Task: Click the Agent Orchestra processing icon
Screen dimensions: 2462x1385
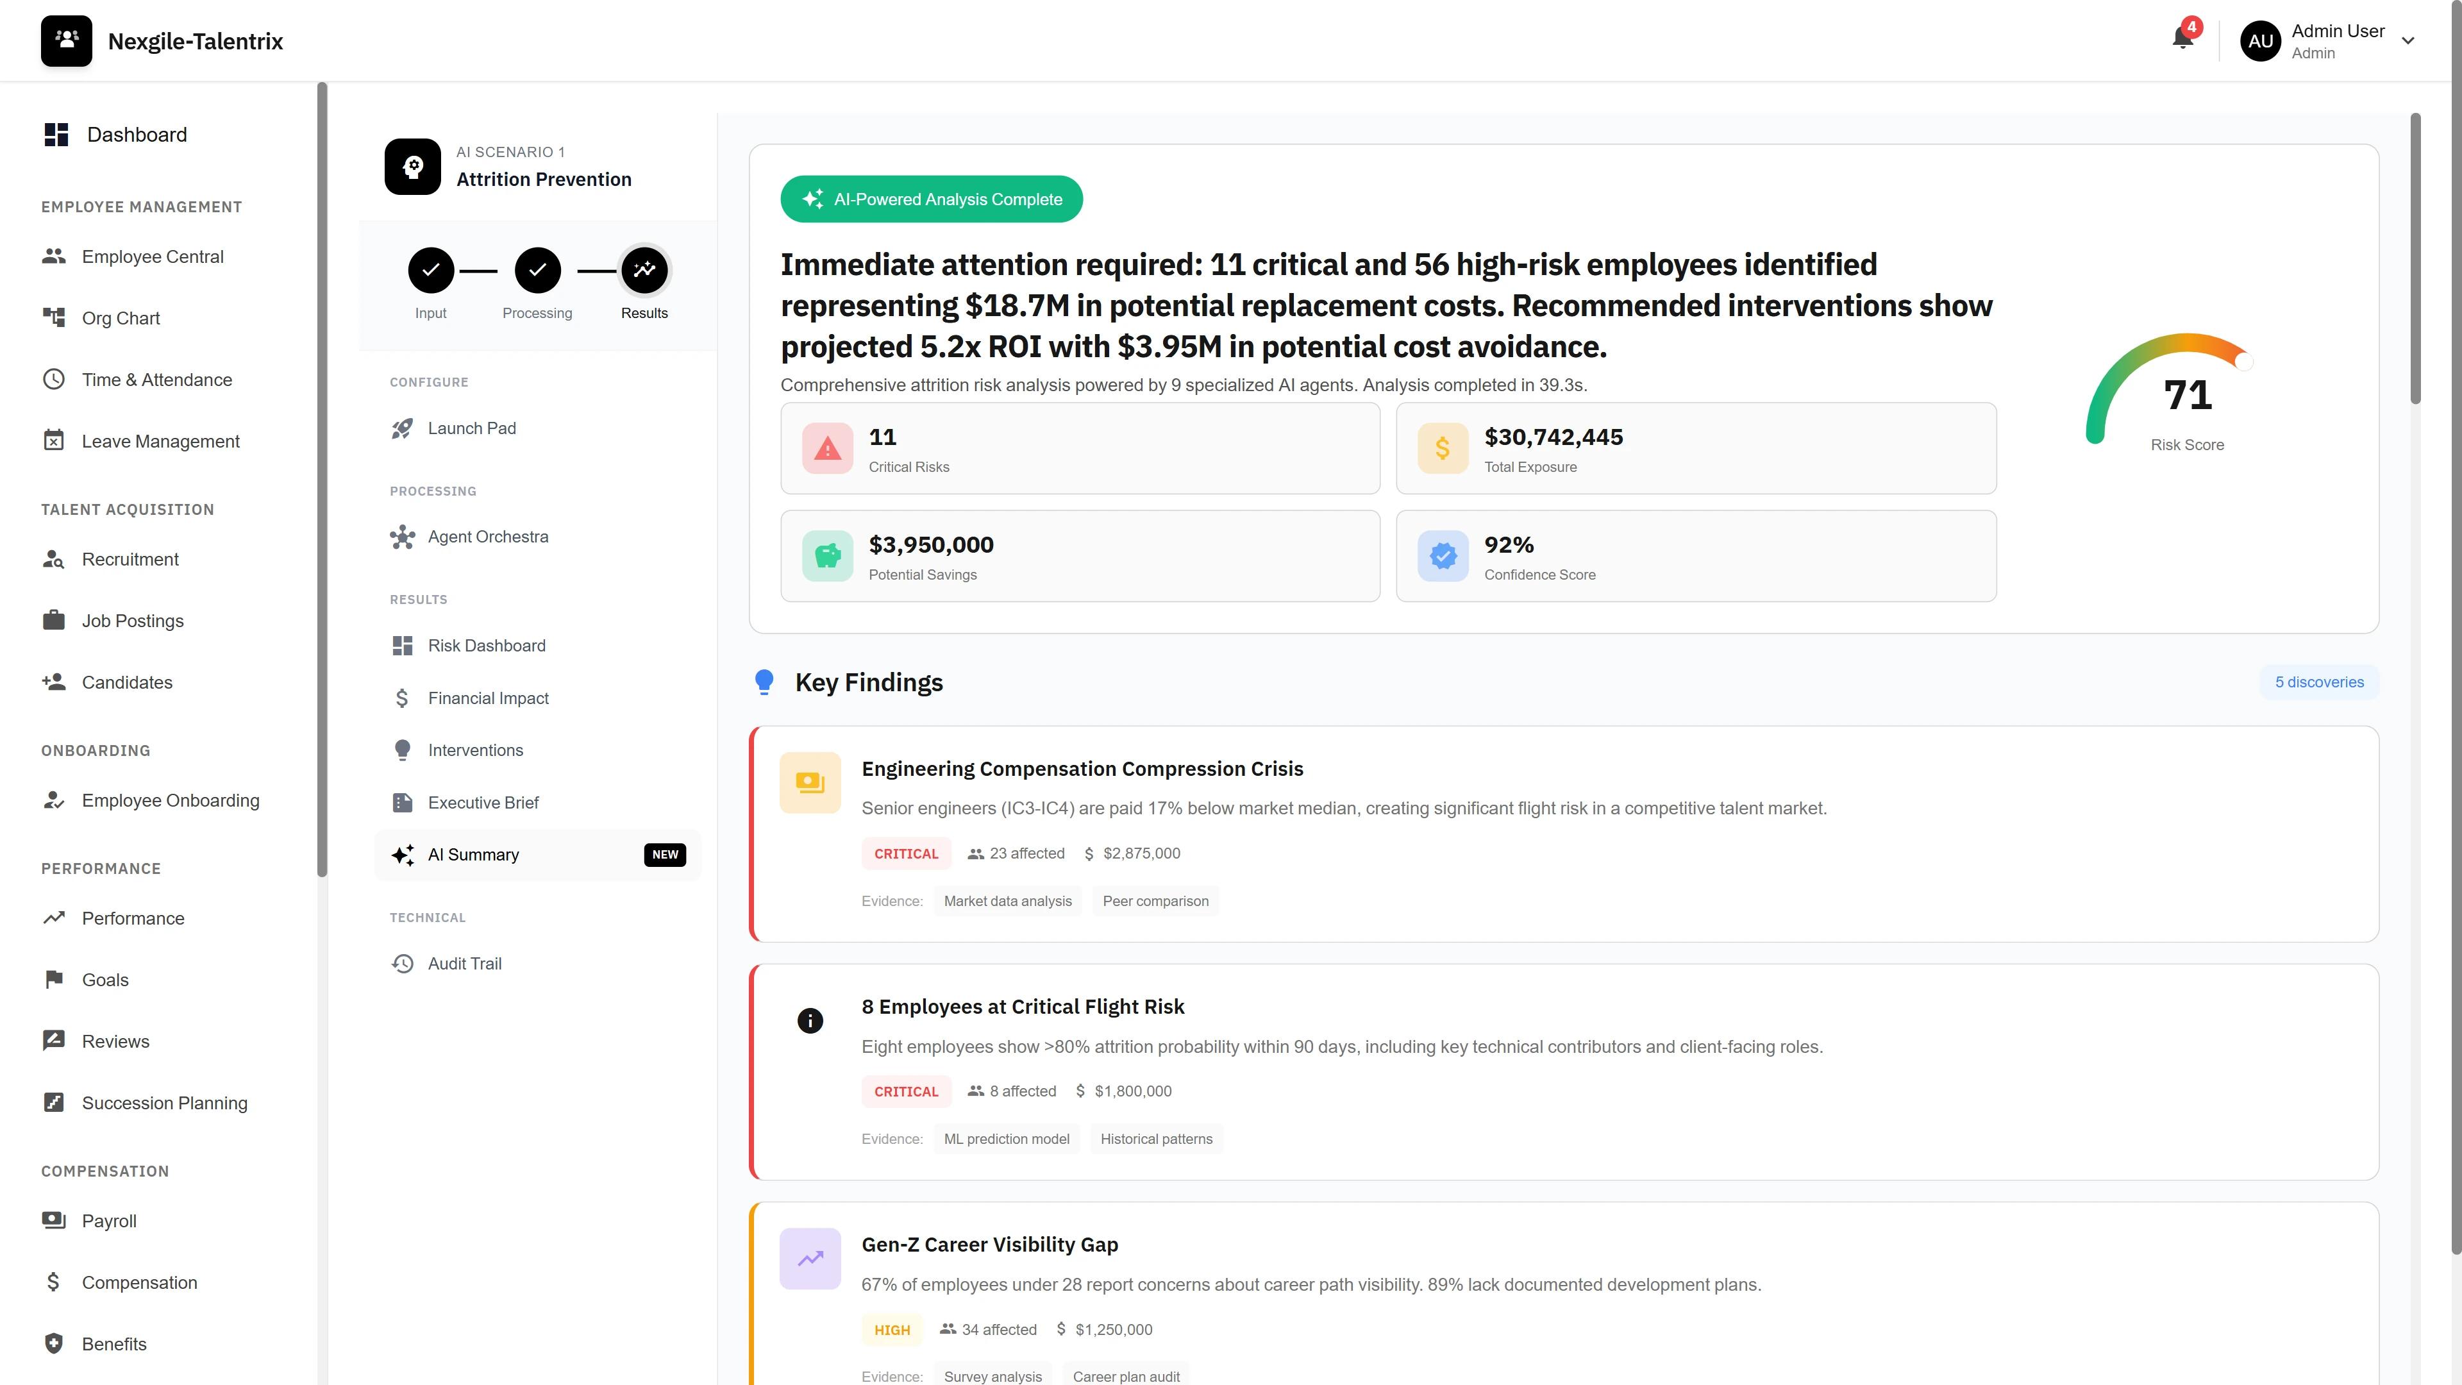Action: click(x=403, y=536)
